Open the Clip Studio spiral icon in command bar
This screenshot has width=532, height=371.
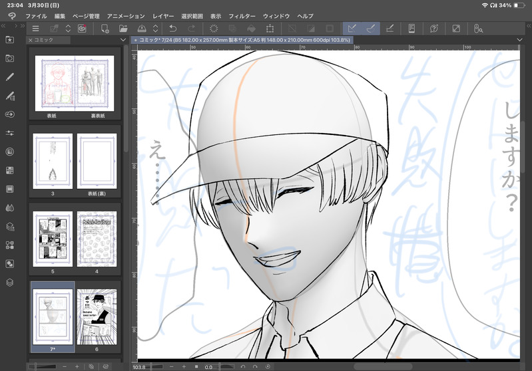tap(82, 29)
